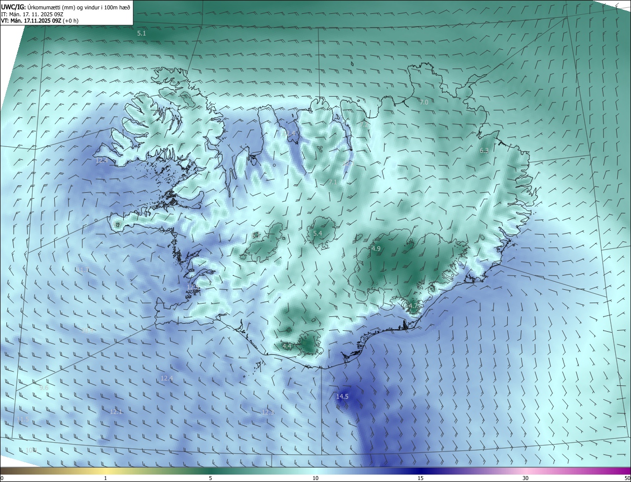Click the 4.4 value label on the map
Image resolution: width=631 pixels, height=482 pixels.
(x=287, y=346)
